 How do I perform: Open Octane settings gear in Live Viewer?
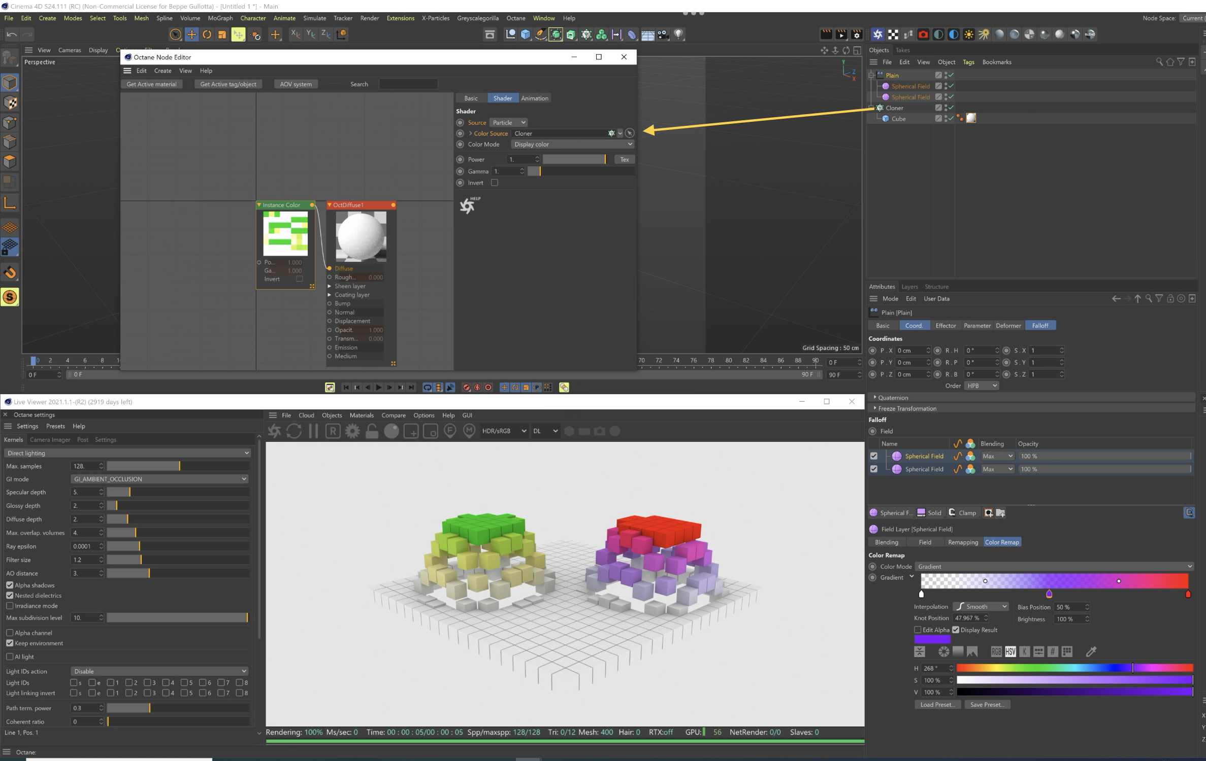352,431
